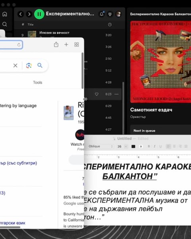Click Title column header in Spotify
Viewport: 191px width, 239px height.
coord(31,25)
